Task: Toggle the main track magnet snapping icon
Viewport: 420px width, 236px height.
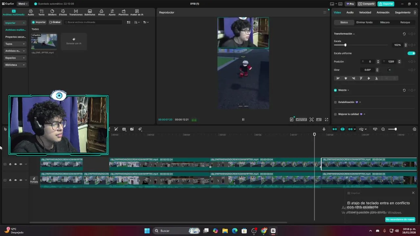Action: 335,129
